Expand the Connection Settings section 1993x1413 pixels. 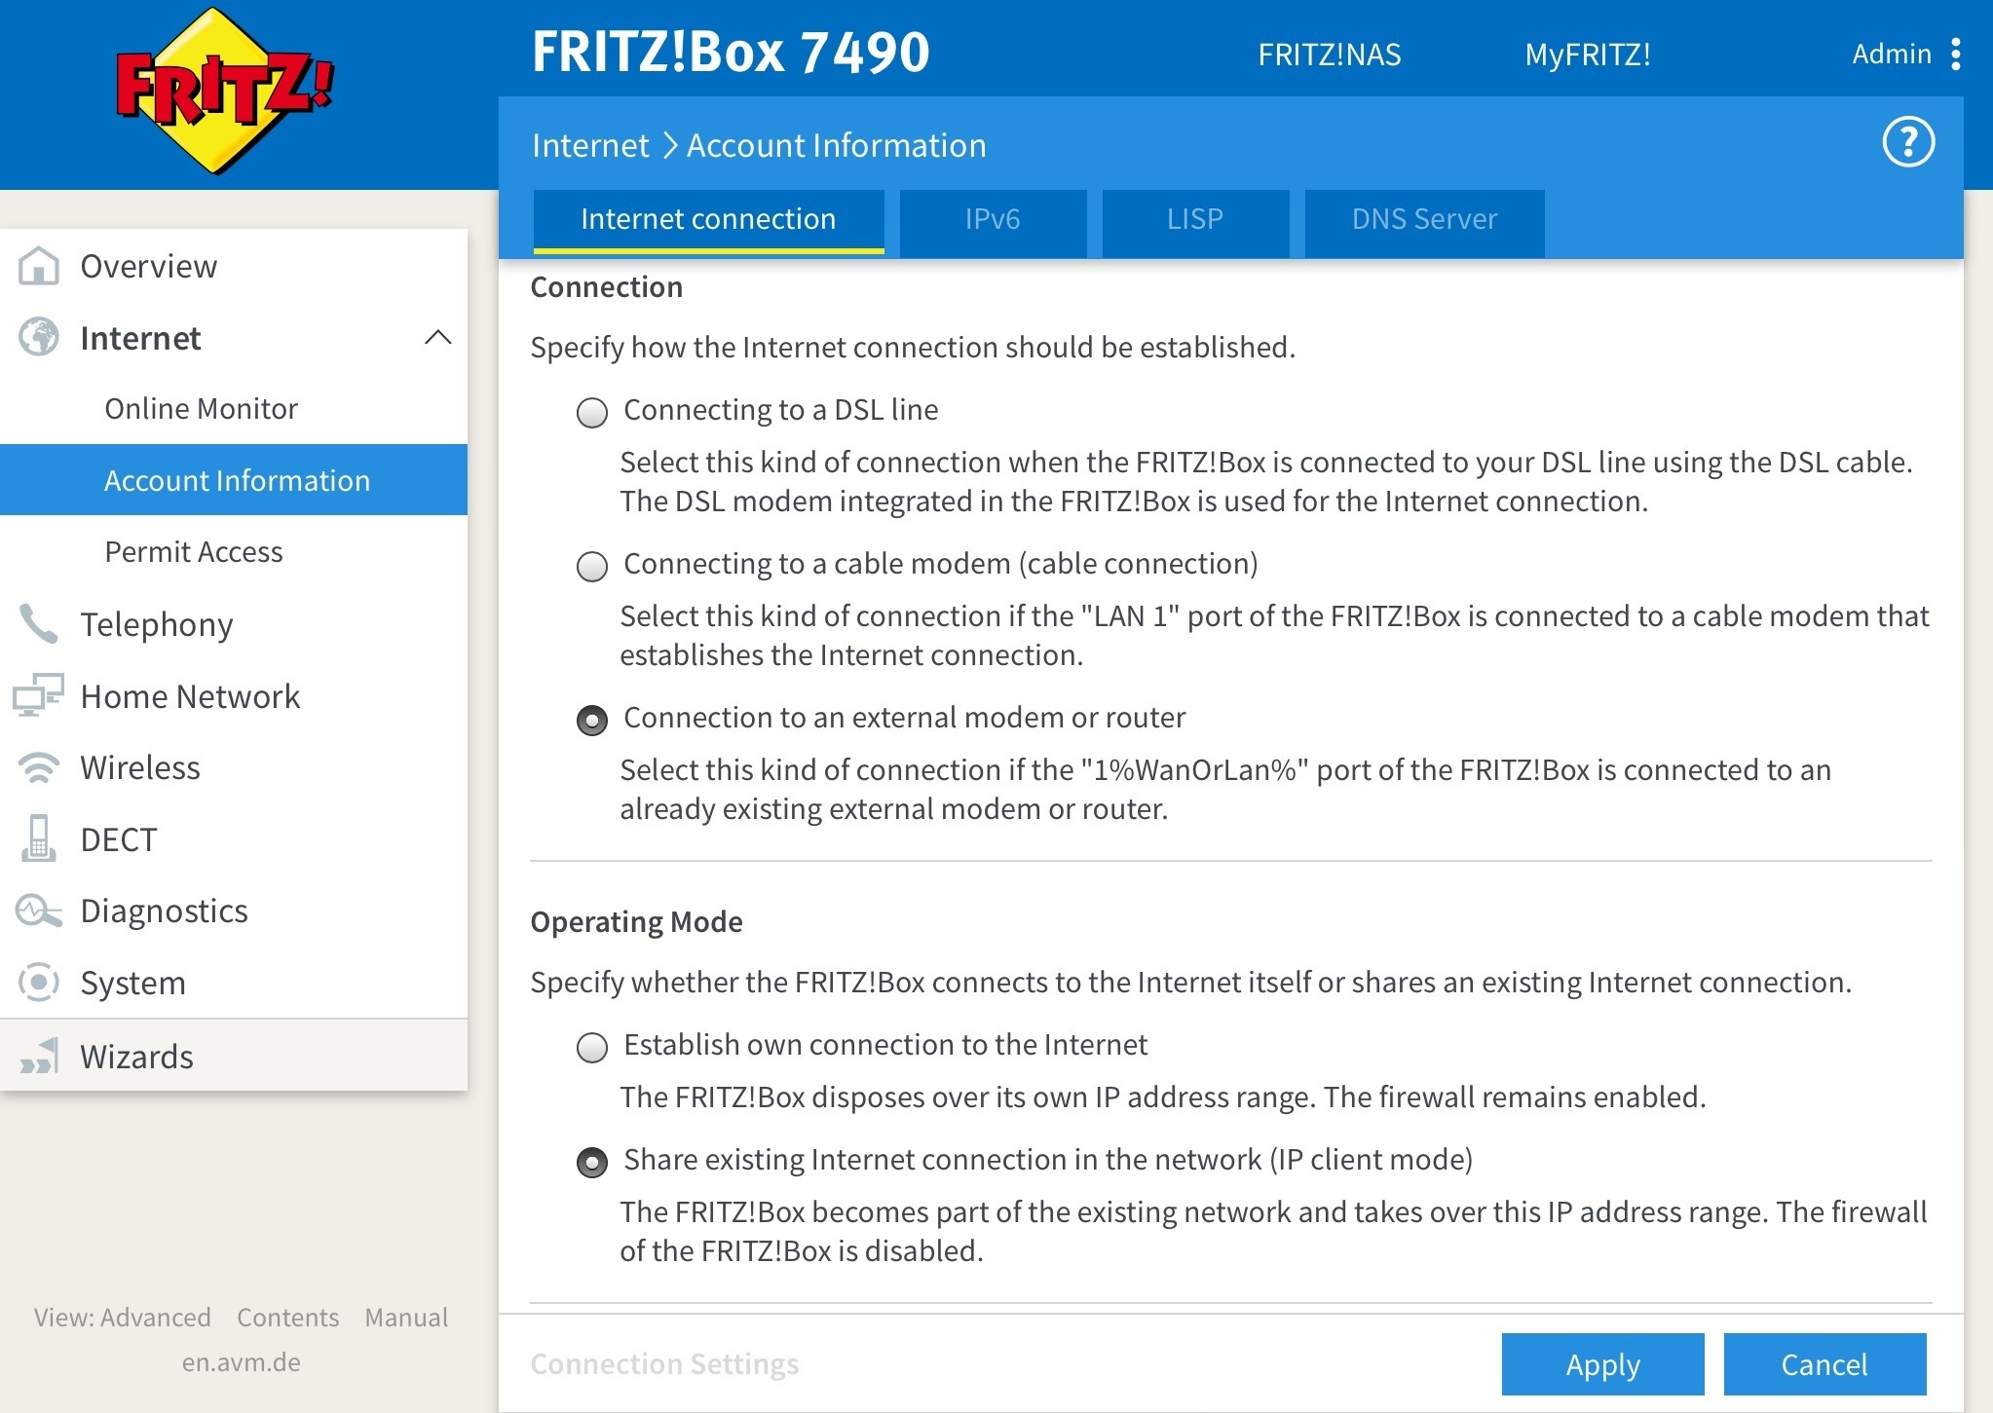click(x=664, y=1363)
